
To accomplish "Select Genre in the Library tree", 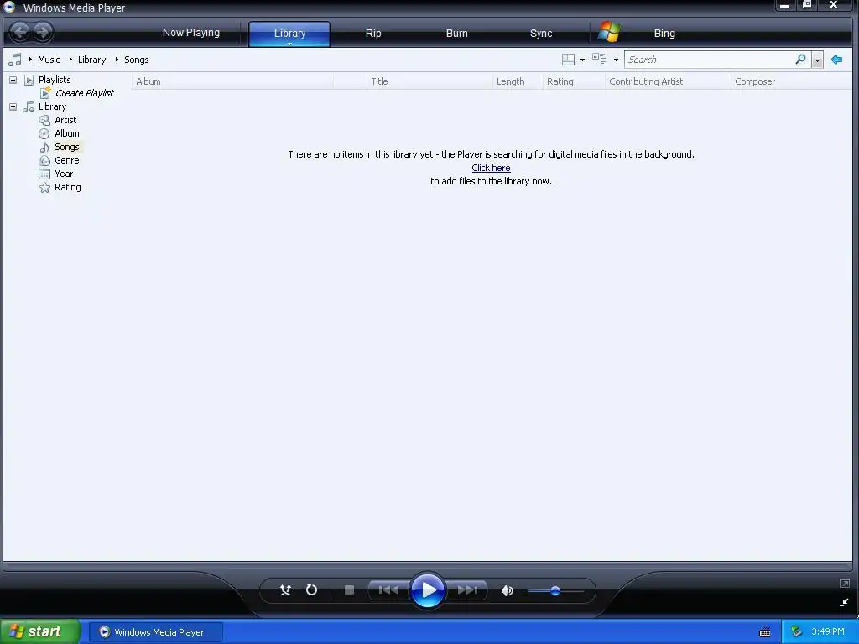I will 67,160.
